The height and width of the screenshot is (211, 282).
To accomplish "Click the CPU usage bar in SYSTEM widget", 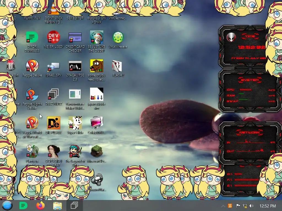I will 246,90.
